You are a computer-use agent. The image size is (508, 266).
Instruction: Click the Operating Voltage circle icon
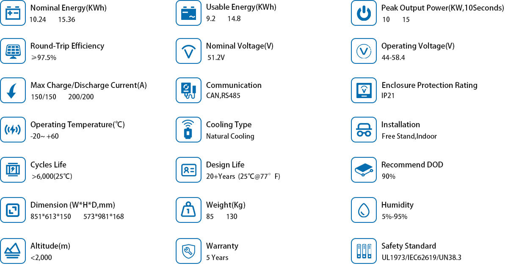coord(364,51)
